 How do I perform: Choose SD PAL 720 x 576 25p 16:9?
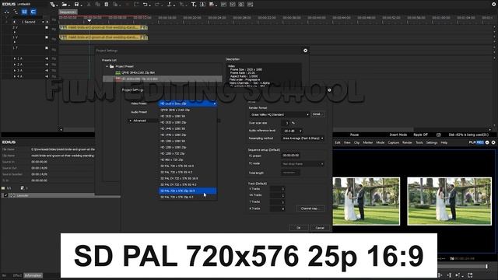(x=188, y=191)
